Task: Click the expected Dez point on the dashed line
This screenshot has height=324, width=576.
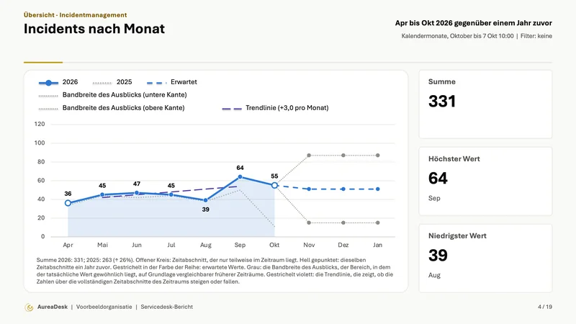Action: pos(343,189)
